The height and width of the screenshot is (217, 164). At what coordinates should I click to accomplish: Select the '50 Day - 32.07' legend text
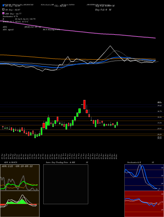(x=12, y=10)
